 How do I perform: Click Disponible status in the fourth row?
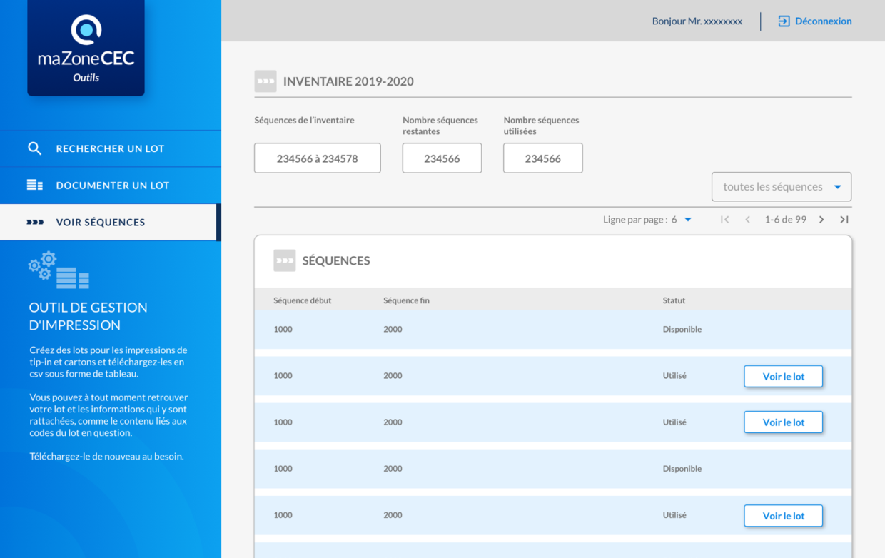pos(682,469)
